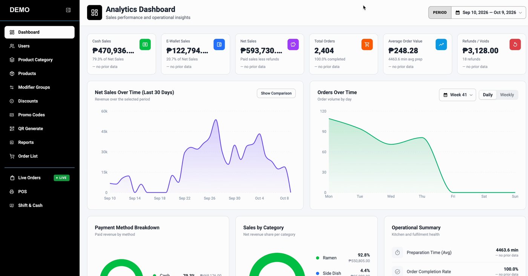Open the QR Generate page
Viewport: 528px width, 276px height.
(x=40, y=129)
